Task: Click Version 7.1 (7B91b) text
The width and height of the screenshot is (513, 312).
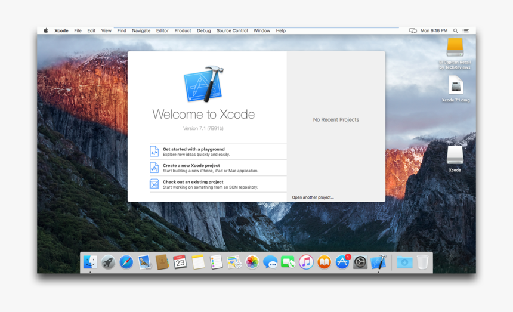Action: pyautogui.click(x=203, y=128)
